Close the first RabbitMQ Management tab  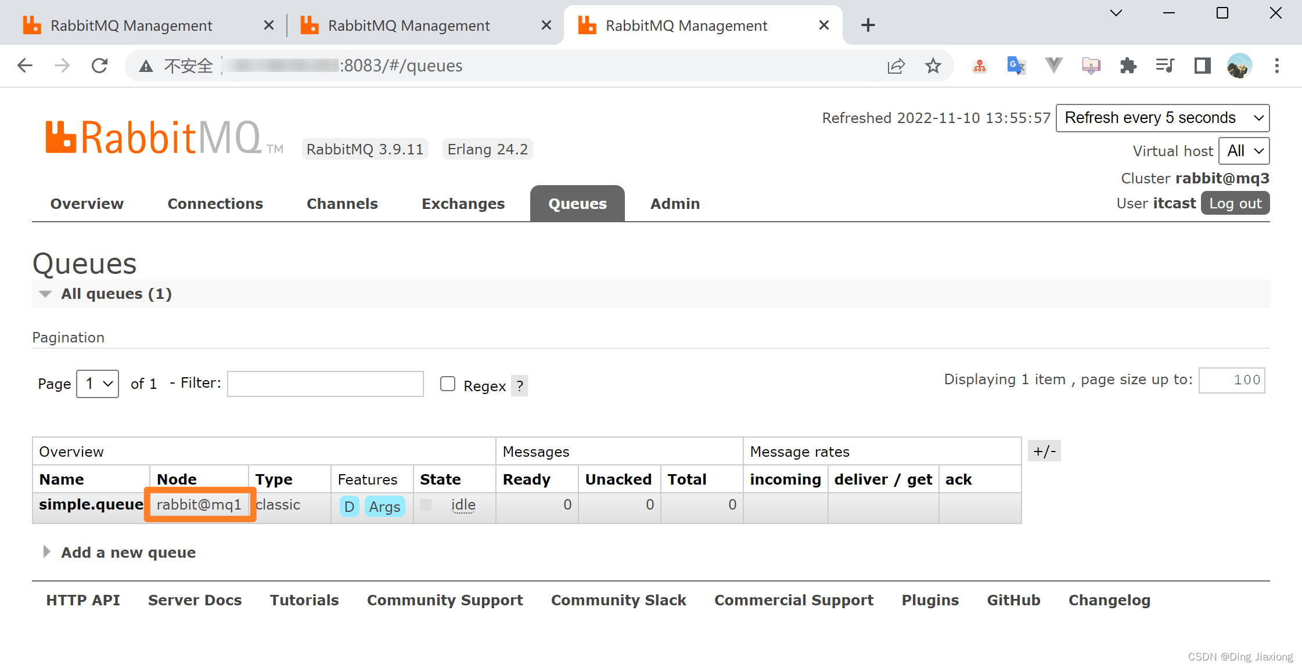(x=268, y=25)
